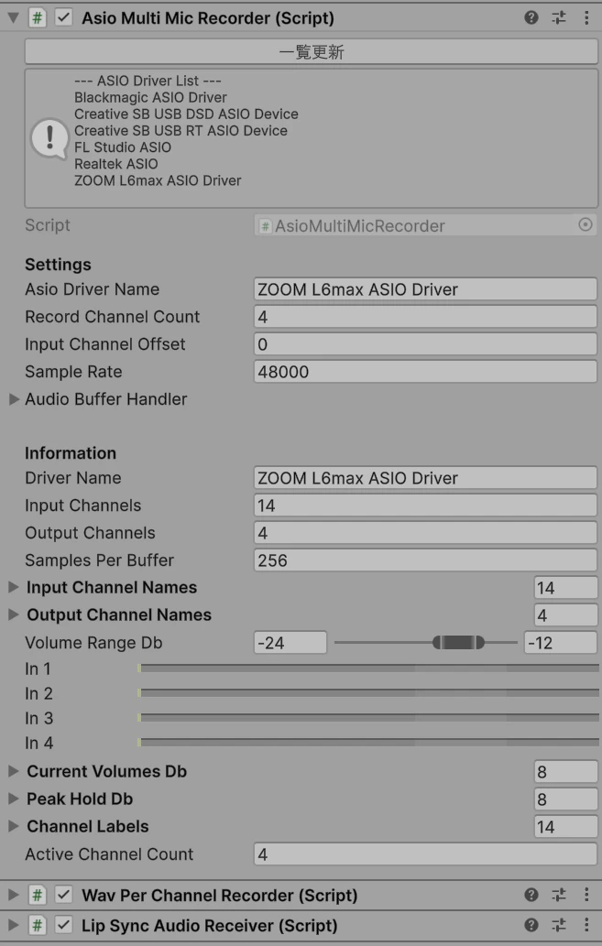Click the Active Channel Count field
This screenshot has height=946, width=602.
[426, 854]
